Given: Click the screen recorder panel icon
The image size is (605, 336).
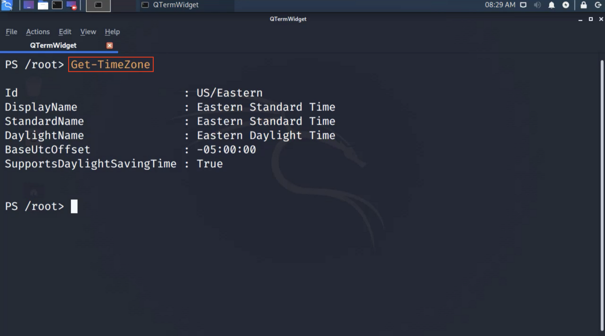Looking at the screenshot, I should pyautogui.click(x=72, y=5).
